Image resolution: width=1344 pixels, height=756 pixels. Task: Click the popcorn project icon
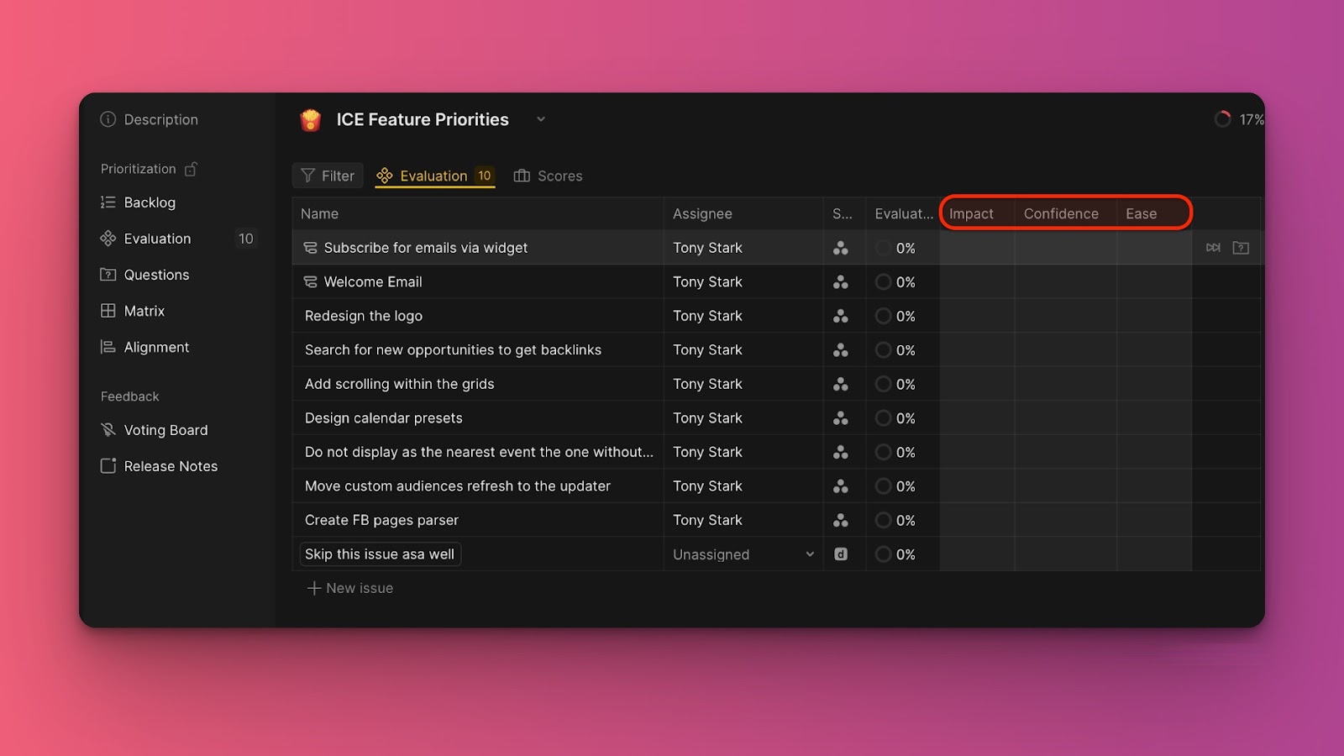311,120
